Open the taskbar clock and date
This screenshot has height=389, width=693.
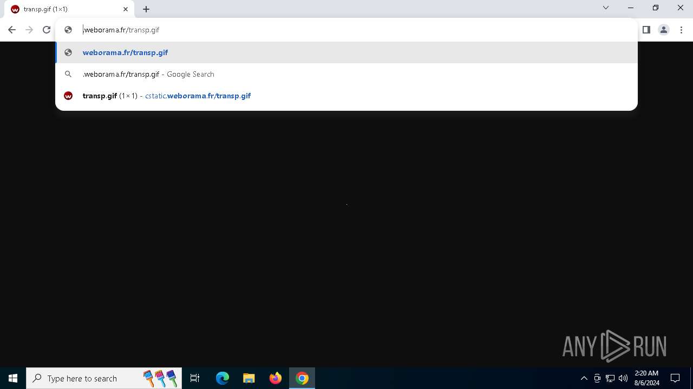pyautogui.click(x=646, y=378)
